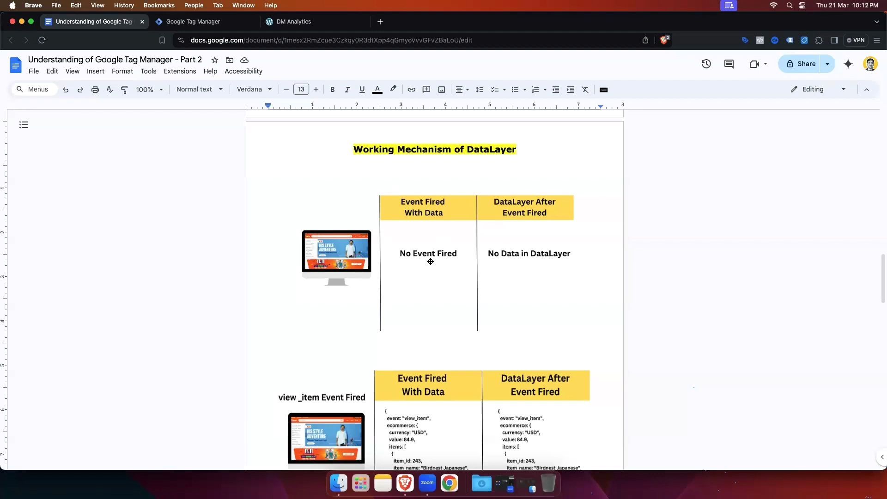Viewport: 887px width, 499px height.
Task: Star the document
Action: [x=215, y=60]
